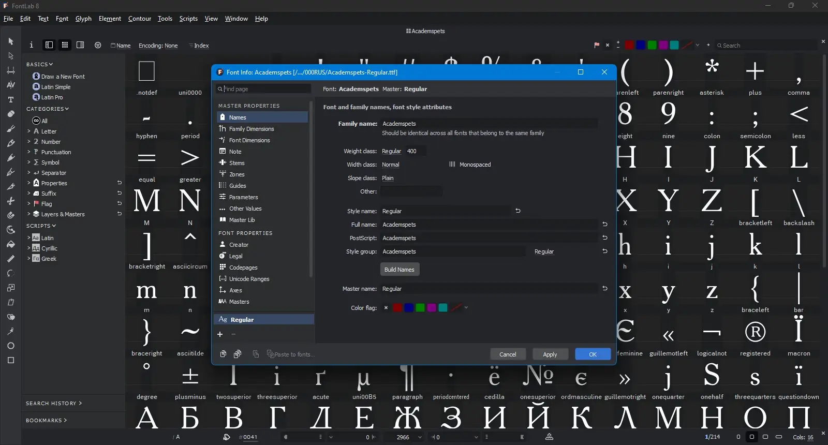This screenshot has height=445, width=828.
Task: Open the Weight class Regular dropdown
Action: pos(391,151)
